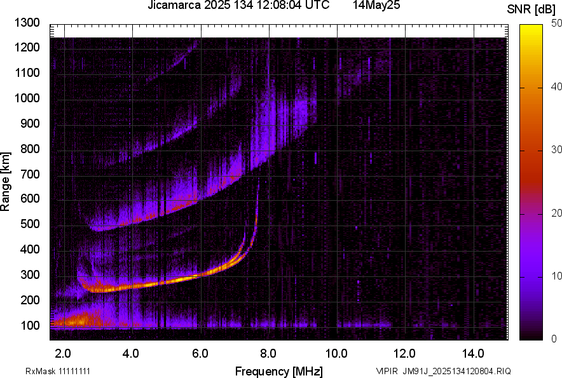The image size is (562, 378).
Task: Click the range tick label '500'
Action: 30,224
